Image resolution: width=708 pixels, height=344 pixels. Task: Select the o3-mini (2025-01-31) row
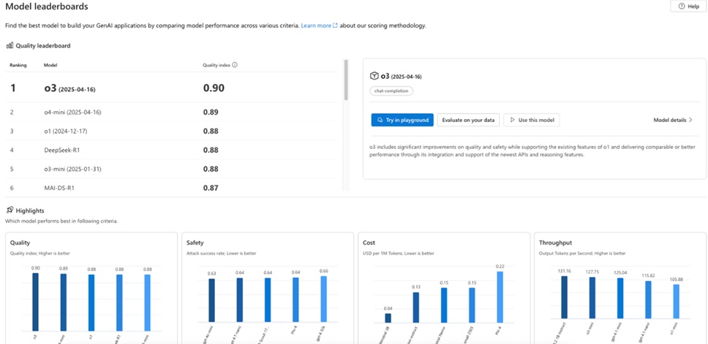pyautogui.click(x=170, y=169)
